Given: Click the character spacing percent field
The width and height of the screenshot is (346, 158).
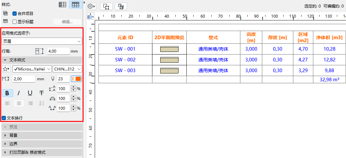Looking at the screenshot, I should tap(63, 108).
